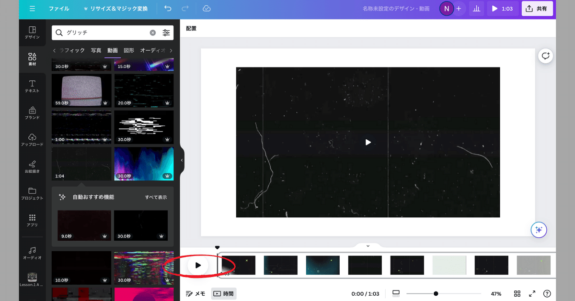
Task: Open the ファイル menu
Action: point(59,9)
